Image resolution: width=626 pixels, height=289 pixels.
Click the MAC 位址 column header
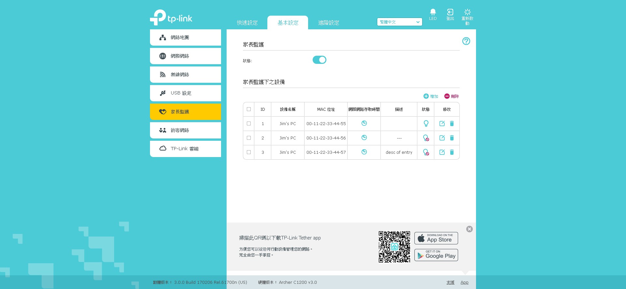[x=326, y=109]
